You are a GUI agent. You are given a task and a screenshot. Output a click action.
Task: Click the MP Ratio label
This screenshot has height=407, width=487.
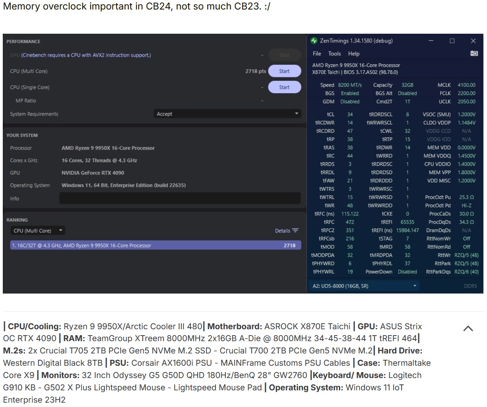(x=26, y=101)
